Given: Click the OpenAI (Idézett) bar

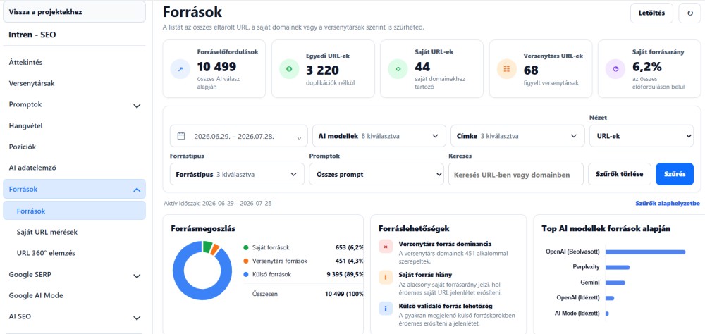Looking at the screenshot, I should pyautogui.click(x=610, y=298).
